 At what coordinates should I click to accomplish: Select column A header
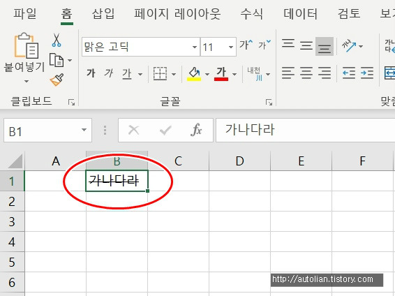coord(56,161)
